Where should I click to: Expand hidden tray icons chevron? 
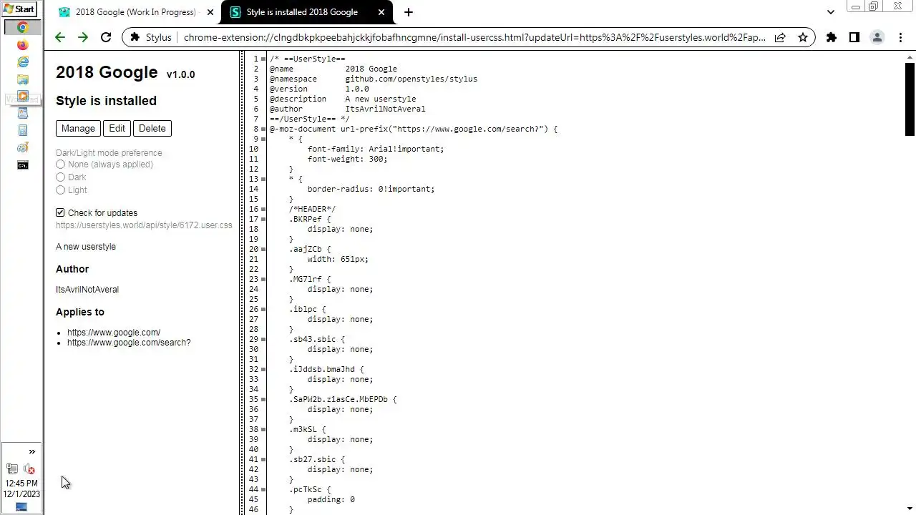pyautogui.click(x=31, y=451)
